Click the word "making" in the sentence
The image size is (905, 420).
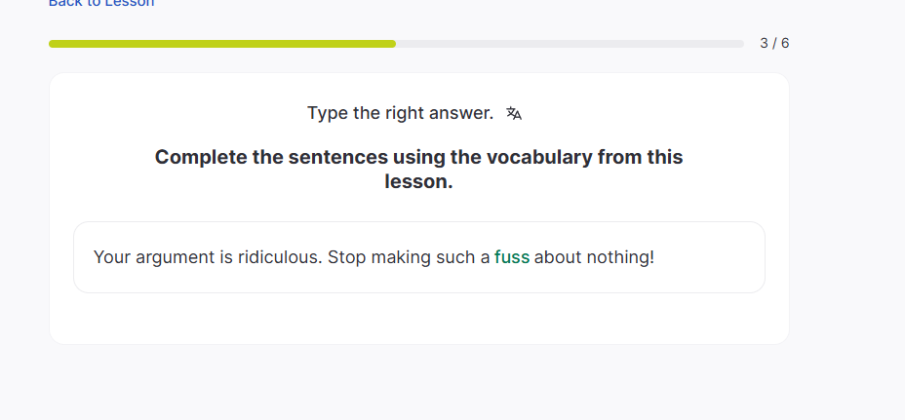[400, 257]
